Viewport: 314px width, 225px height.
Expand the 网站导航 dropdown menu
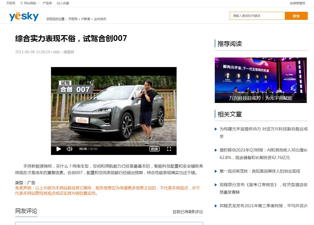[30, 3]
